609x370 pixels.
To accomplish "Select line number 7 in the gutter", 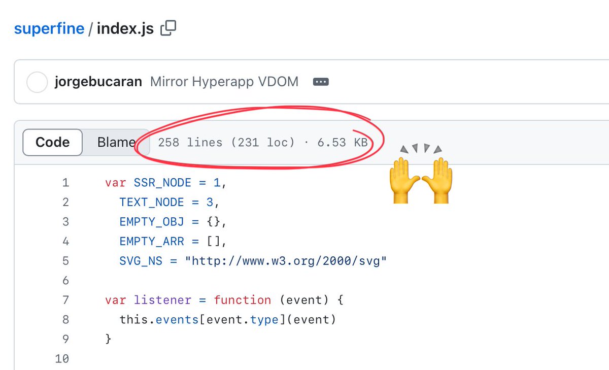I will 65,300.
